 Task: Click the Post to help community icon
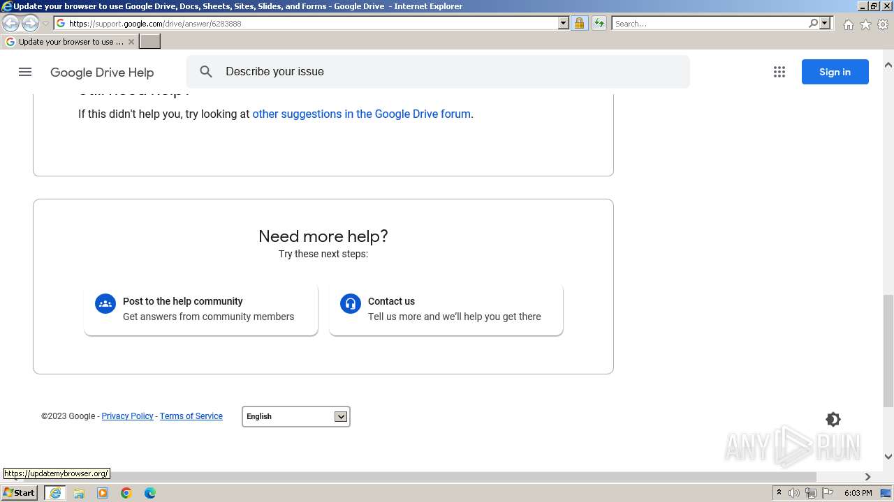105,303
